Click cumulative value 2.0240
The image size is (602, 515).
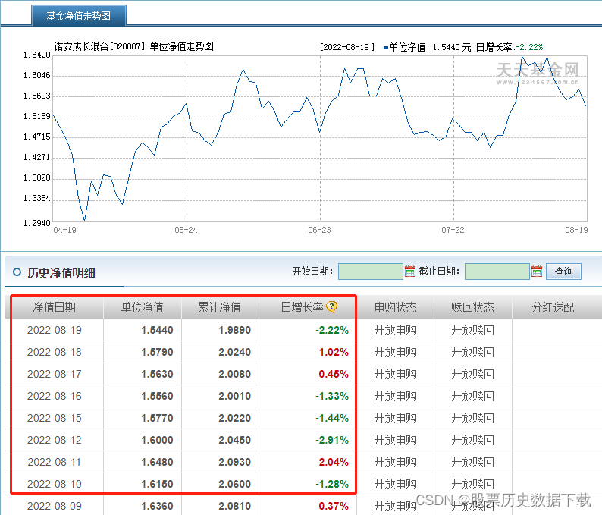[x=234, y=352]
